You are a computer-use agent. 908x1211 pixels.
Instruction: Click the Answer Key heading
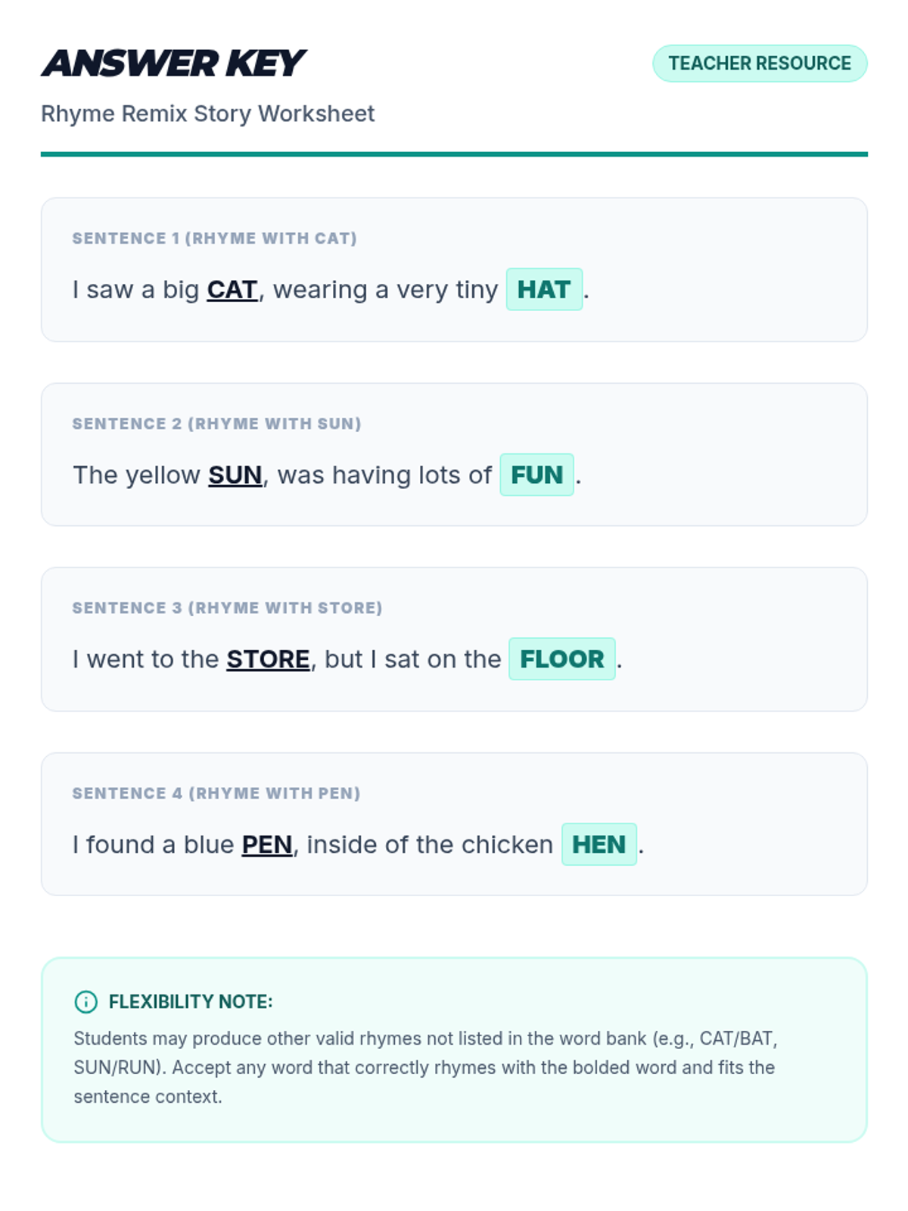pos(174,64)
